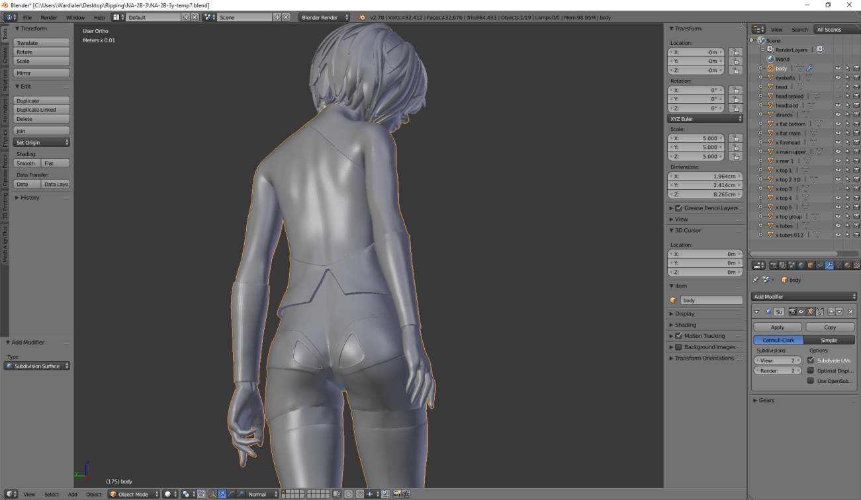This screenshot has width=861, height=500.
Task: Open the Object Mode dropdown
Action: pyautogui.click(x=134, y=494)
